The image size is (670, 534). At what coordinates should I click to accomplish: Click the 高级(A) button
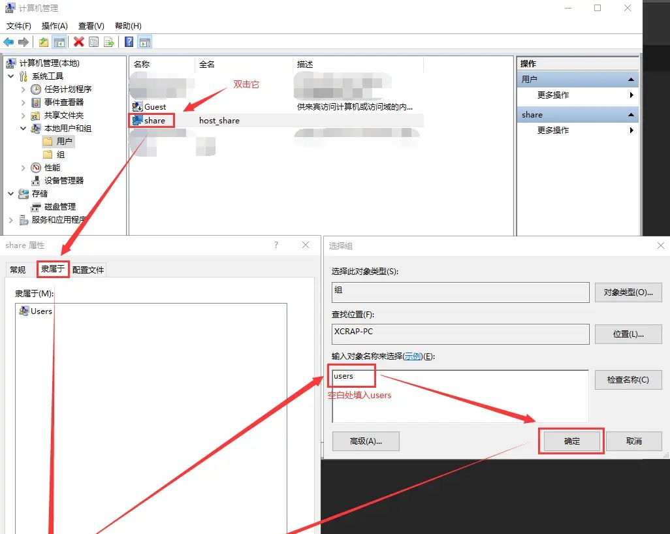coord(366,441)
